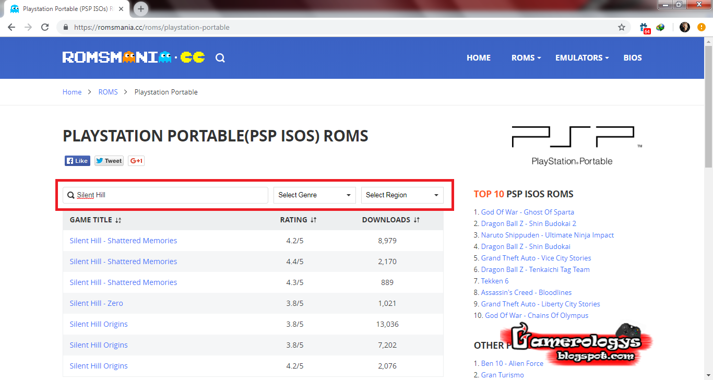Open Silent Hill - Shattered Memories with 8,979 downloads
The width and height of the screenshot is (713, 380).
(x=123, y=241)
